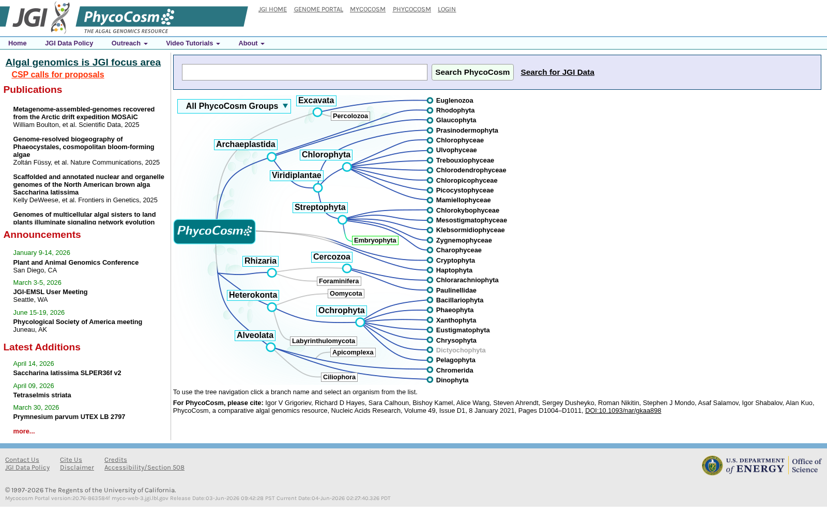Open the All PhycoCosm Groups dropdown
This screenshot has width=827, height=516.
pyautogui.click(x=234, y=106)
